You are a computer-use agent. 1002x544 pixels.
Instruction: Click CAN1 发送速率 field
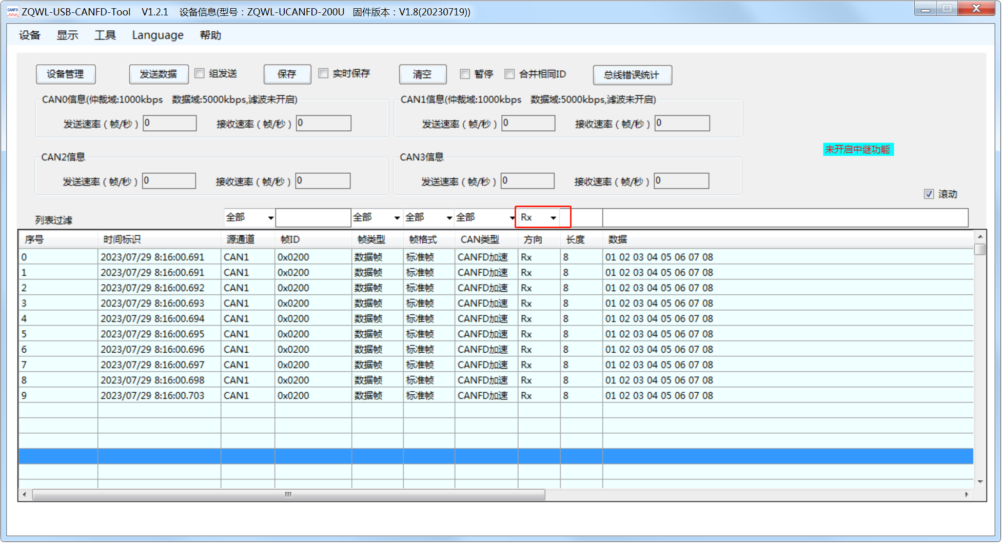(x=528, y=123)
